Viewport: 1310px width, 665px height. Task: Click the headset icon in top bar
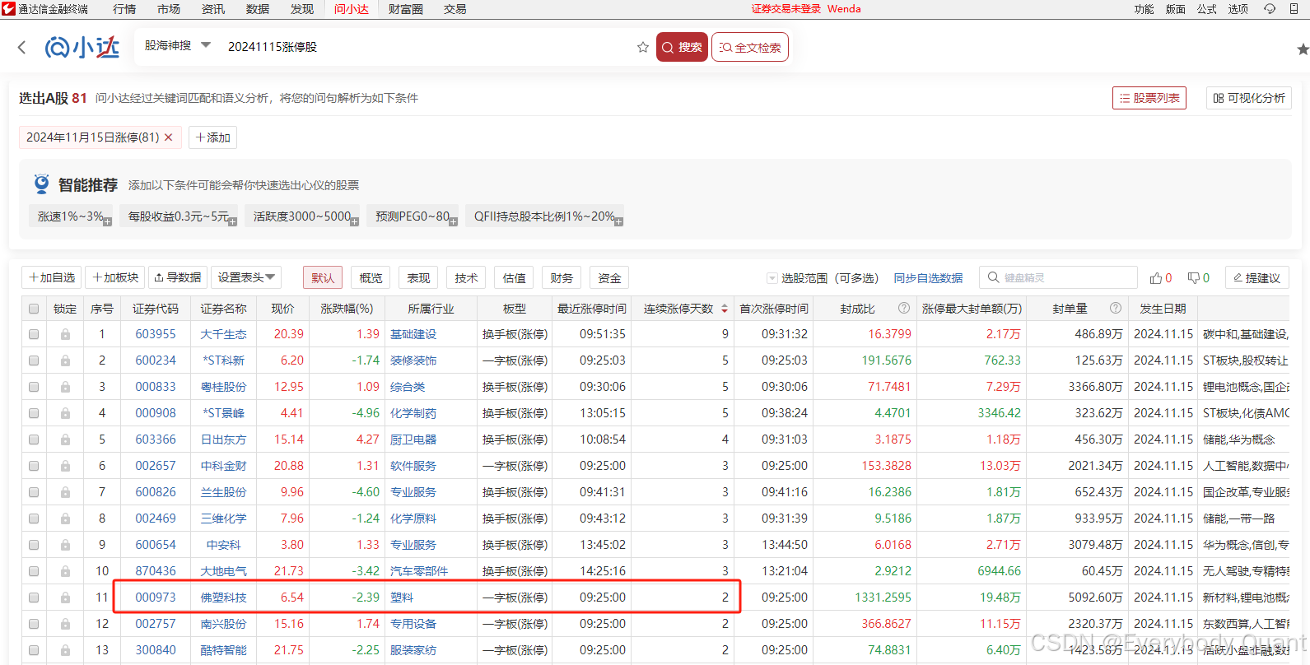1270,9
